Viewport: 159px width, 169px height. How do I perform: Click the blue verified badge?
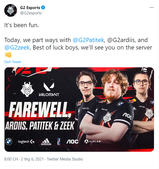coord(43,8)
